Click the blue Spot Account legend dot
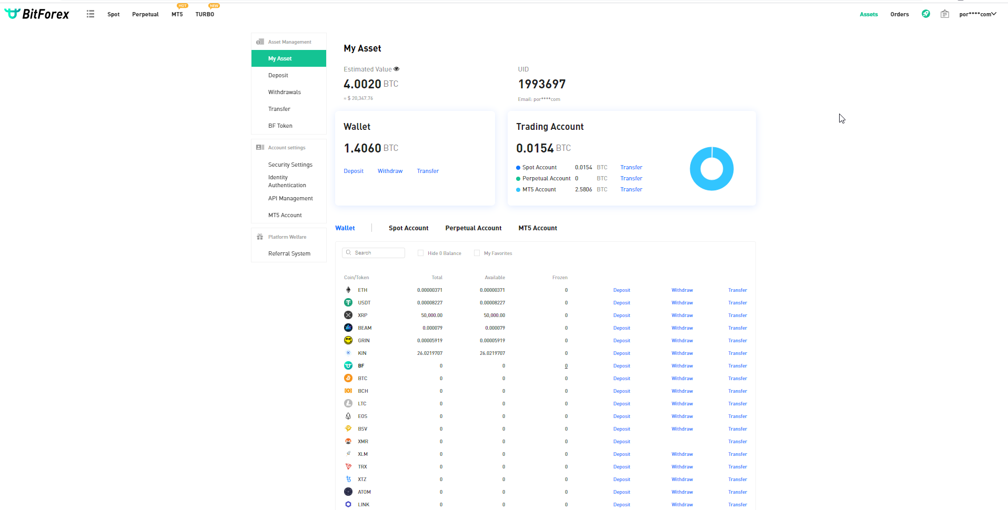This screenshot has height=510, width=1008. click(x=518, y=168)
